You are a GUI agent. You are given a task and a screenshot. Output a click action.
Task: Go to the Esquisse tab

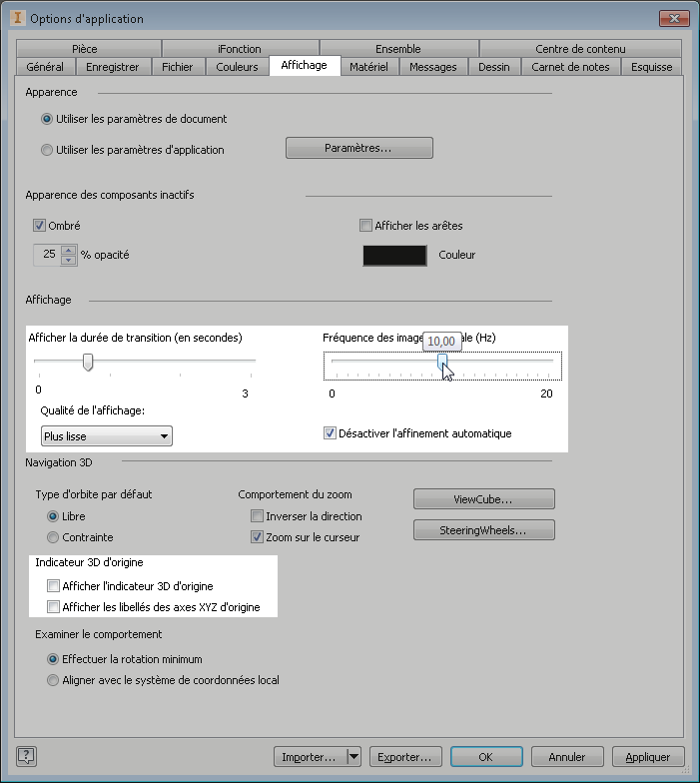pos(651,66)
